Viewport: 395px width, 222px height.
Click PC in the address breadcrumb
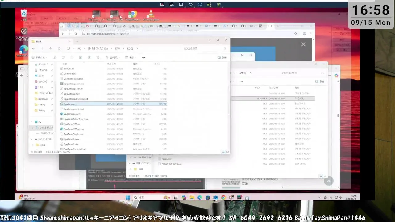[79, 48]
